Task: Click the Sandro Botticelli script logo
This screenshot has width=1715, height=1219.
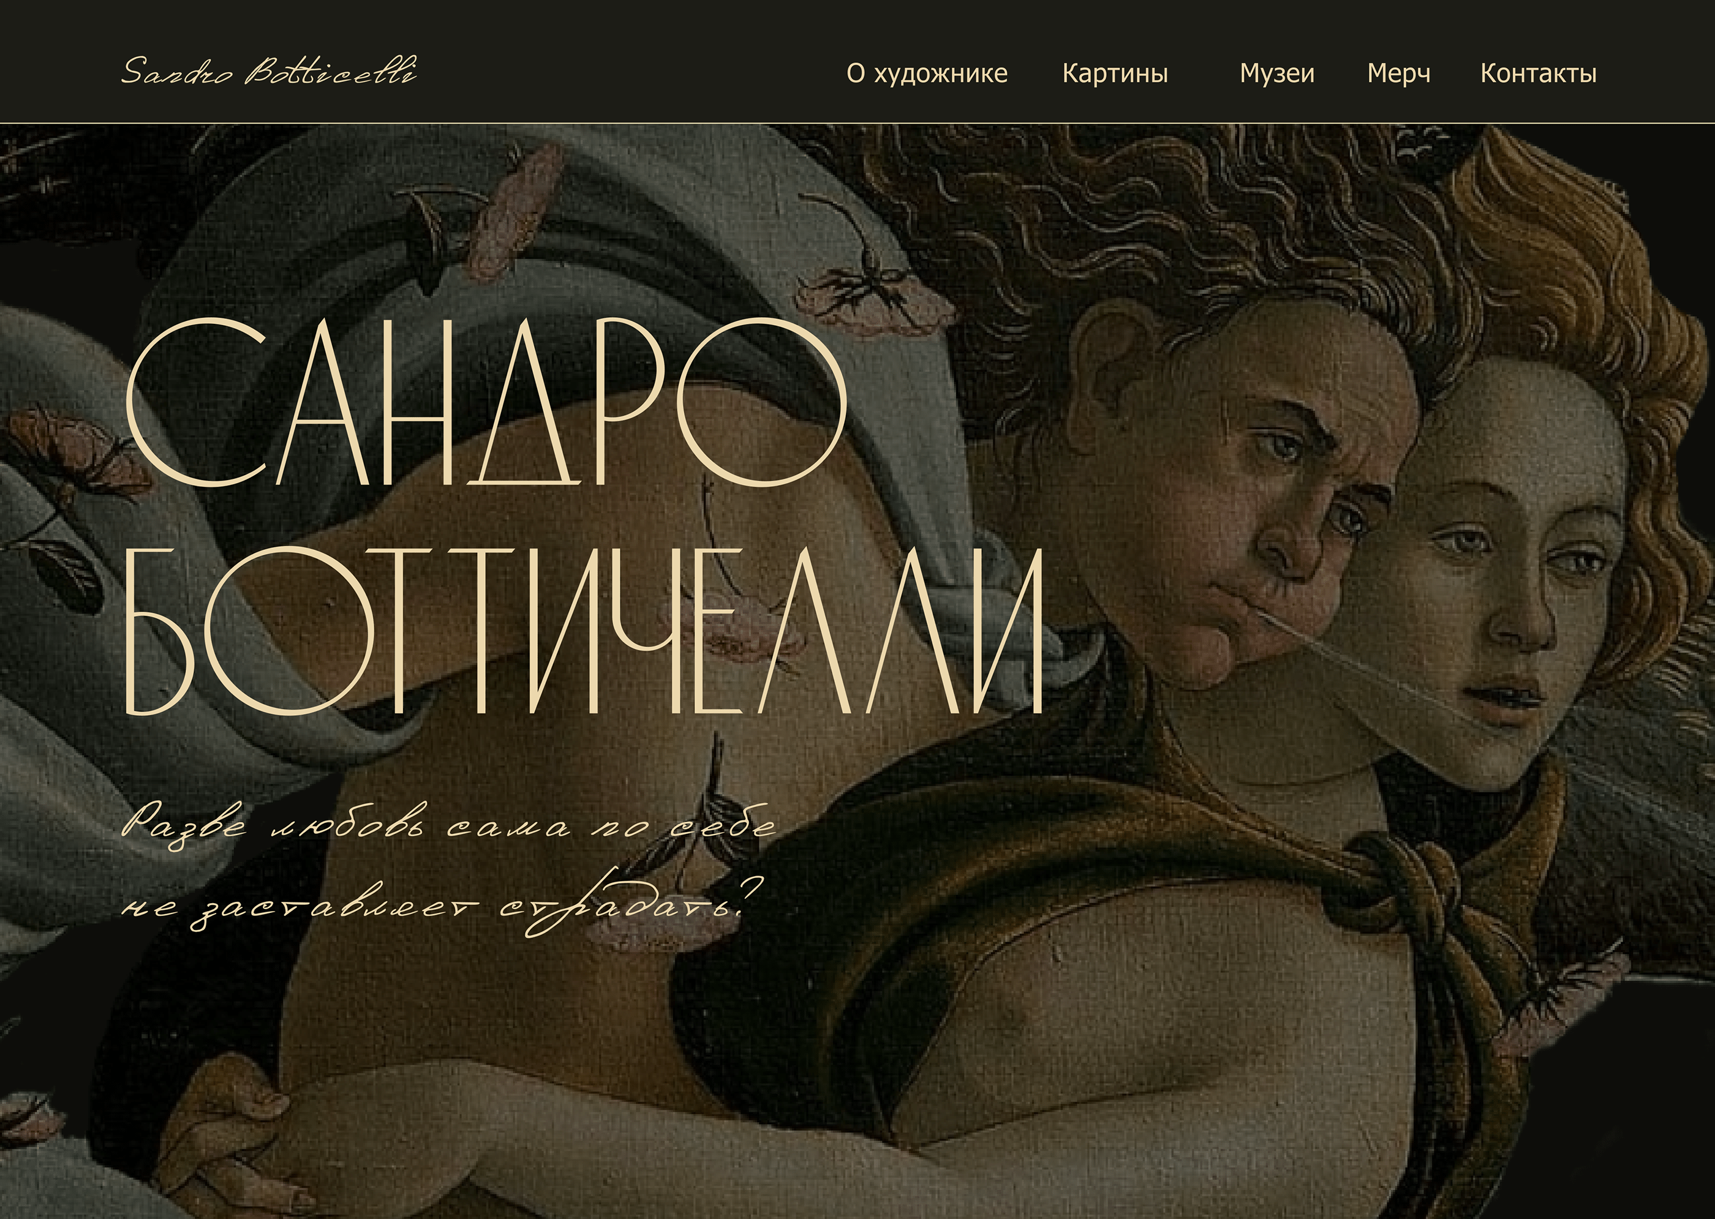Action: [x=269, y=72]
